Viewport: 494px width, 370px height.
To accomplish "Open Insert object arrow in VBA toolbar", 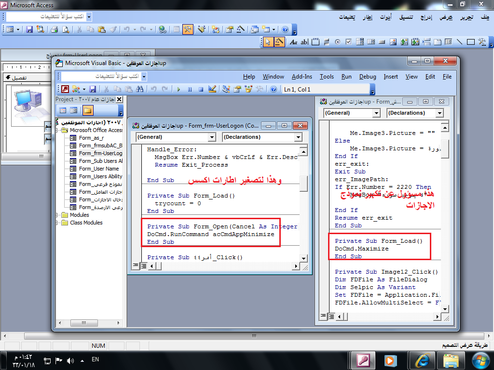I will point(84,89).
